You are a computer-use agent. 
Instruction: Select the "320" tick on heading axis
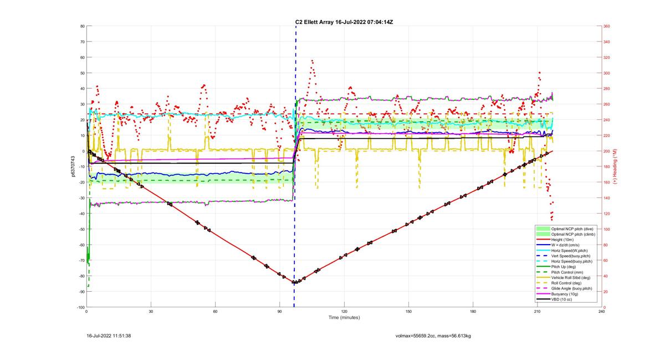pyautogui.click(x=607, y=57)
